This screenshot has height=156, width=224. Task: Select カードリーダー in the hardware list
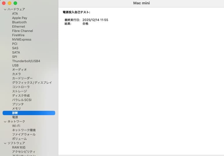tap(22, 78)
